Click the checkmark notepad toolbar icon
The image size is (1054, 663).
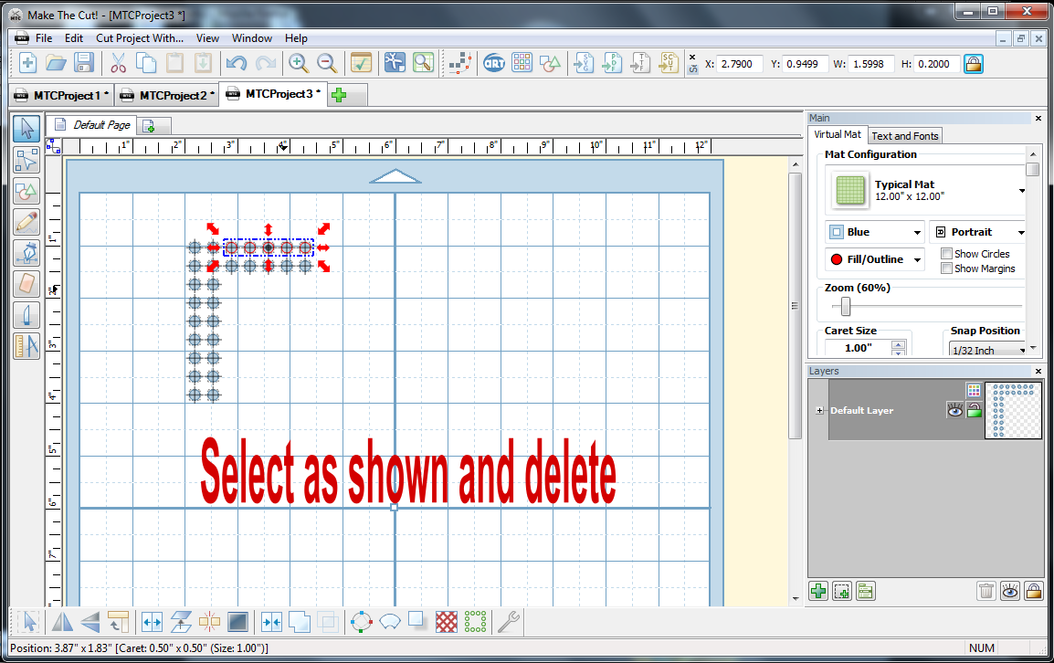tap(361, 63)
